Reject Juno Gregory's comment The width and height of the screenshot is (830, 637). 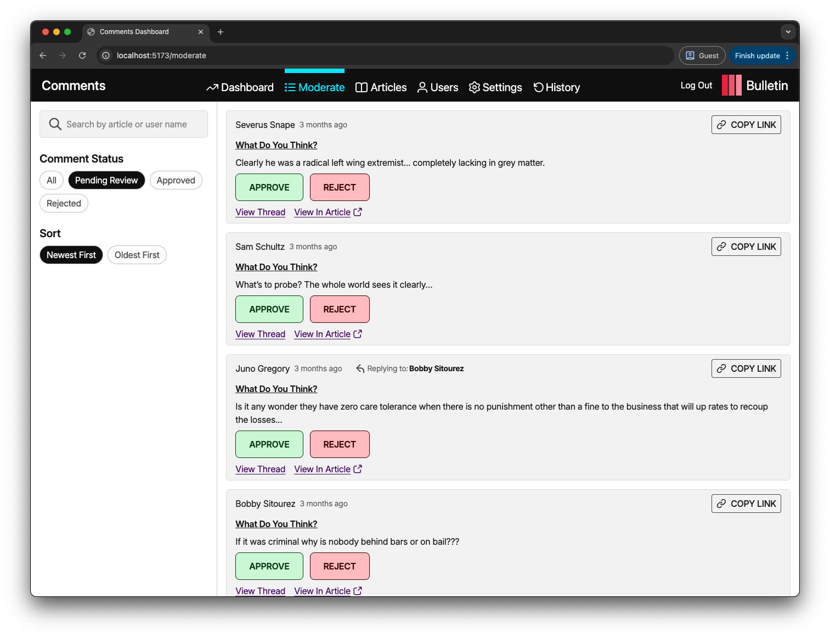340,444
